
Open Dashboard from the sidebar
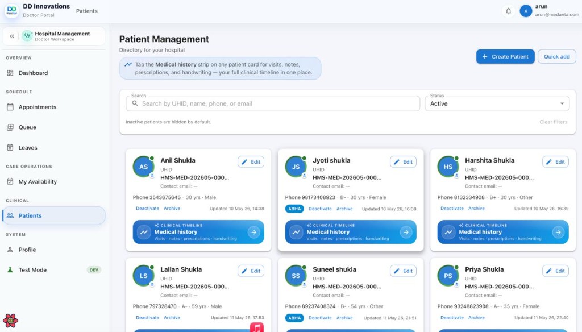tap(54, 73)
